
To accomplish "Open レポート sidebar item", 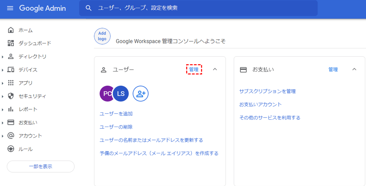I will 28,109.
